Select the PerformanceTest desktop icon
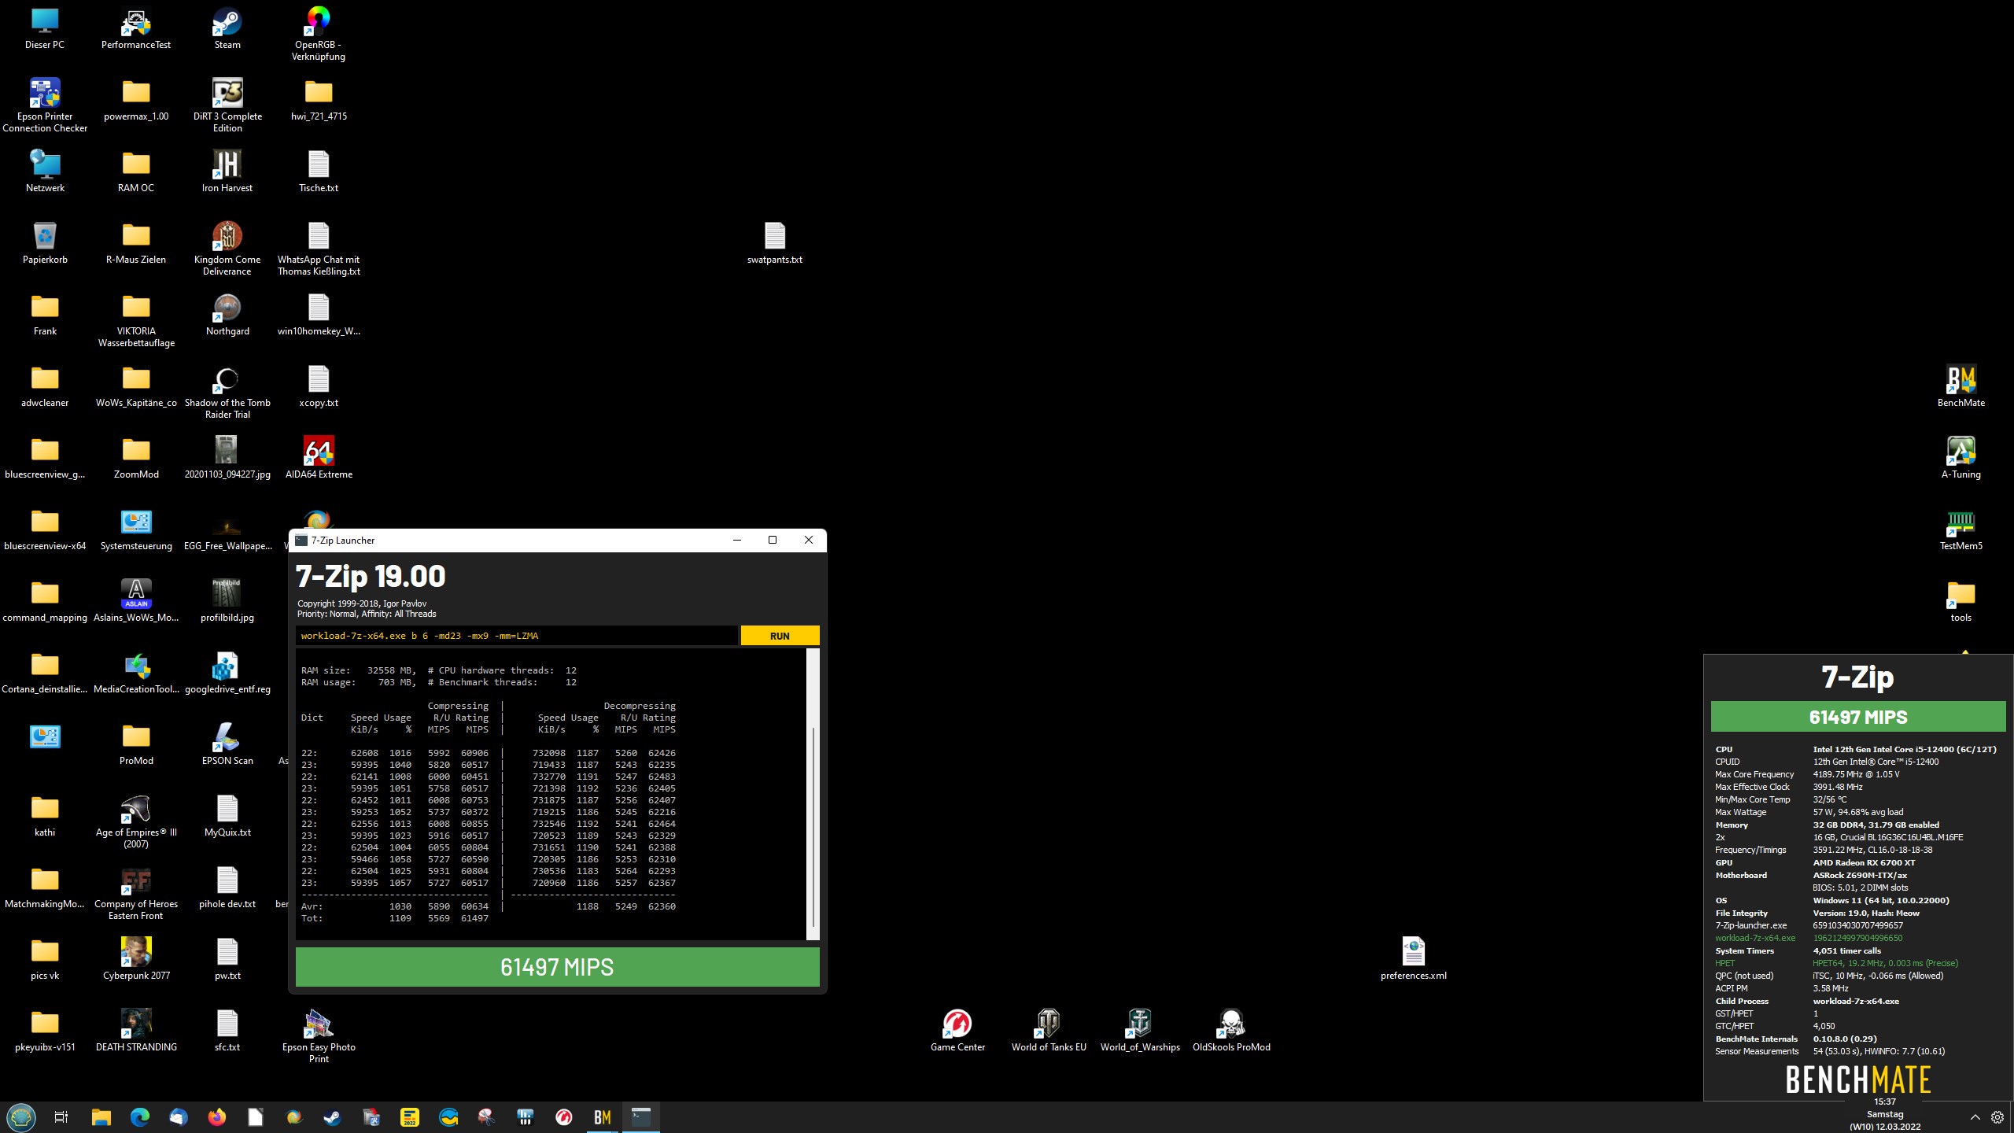 (x=136, y=28)
